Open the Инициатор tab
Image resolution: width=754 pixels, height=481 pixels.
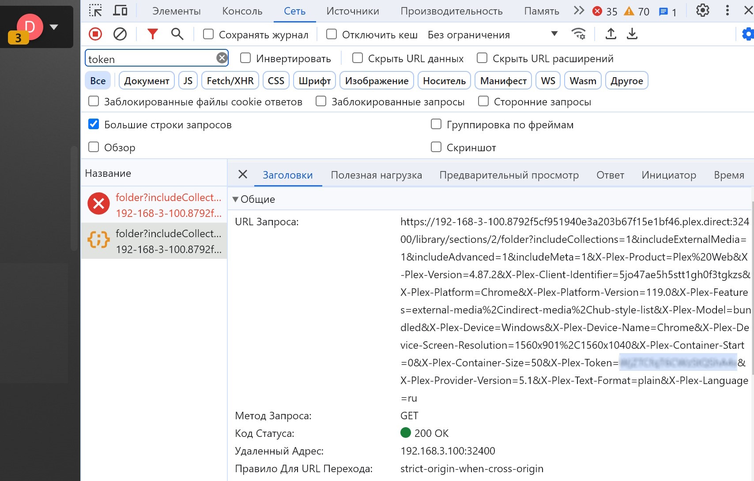point(669,175)
